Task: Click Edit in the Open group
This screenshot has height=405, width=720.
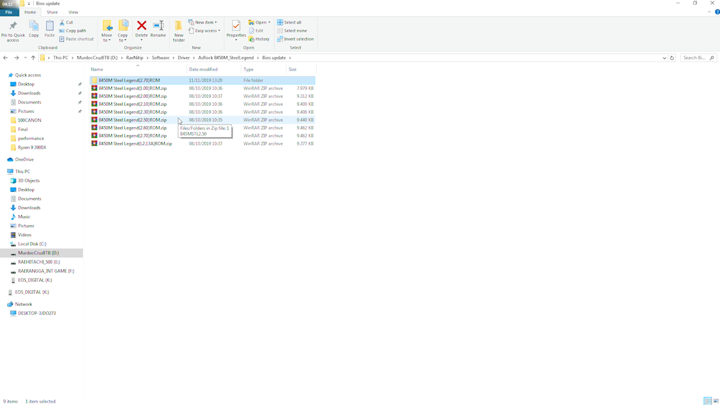Action: tap(256, 31)
